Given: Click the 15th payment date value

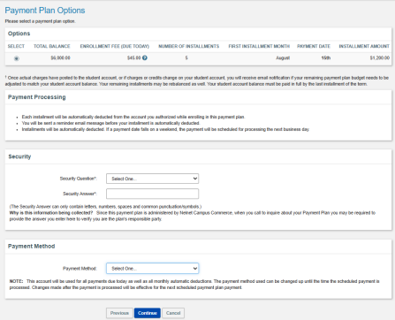Looking at the screenshot, I should click(326, 57).
